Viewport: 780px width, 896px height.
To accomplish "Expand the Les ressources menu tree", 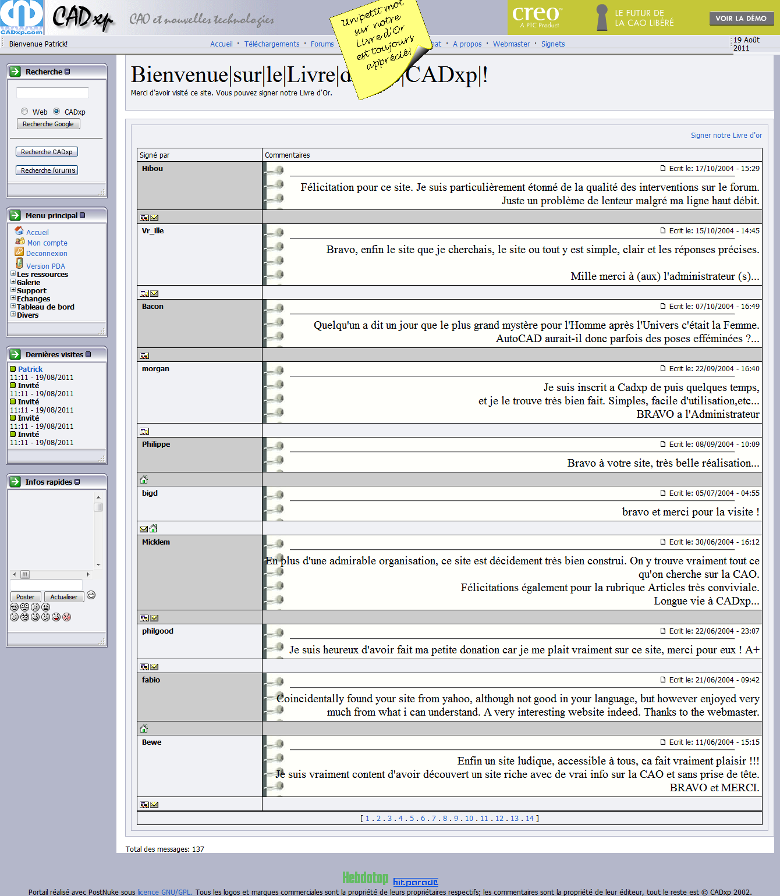I will tap(13, 273).
